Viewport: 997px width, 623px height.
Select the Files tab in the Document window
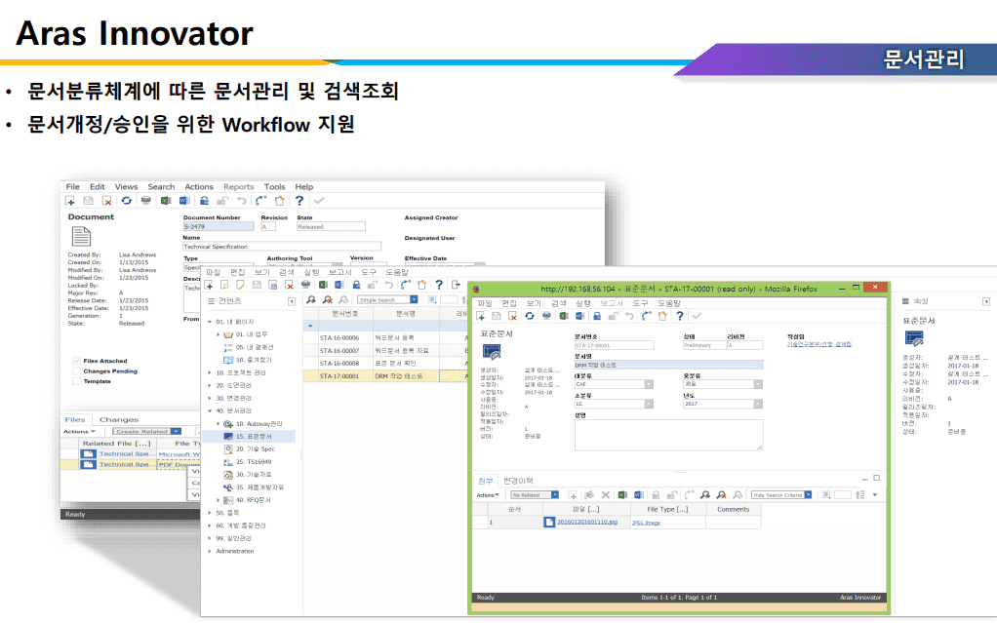[75, 419]
